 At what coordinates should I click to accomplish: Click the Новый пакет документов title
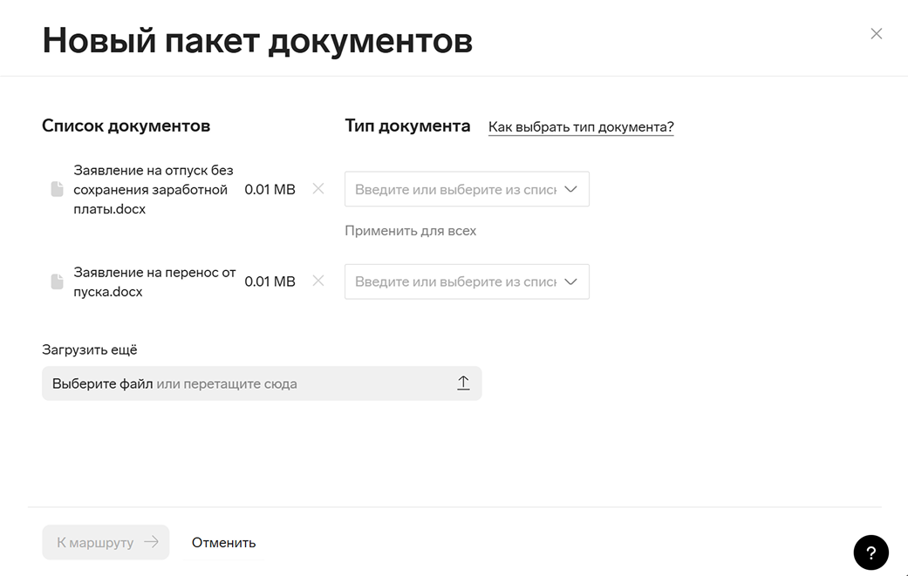click(257, 40)
